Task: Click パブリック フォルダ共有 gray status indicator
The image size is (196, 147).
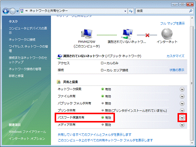Action: [x=103, y=103]
